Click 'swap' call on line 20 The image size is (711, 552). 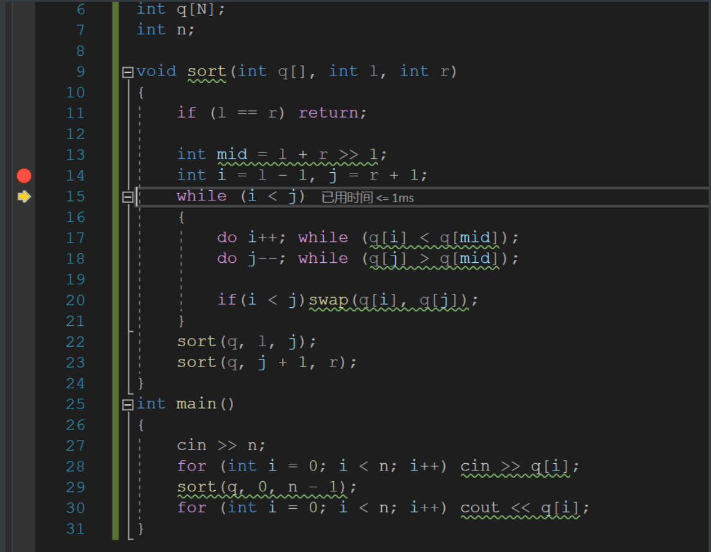(x=329, y=300)
